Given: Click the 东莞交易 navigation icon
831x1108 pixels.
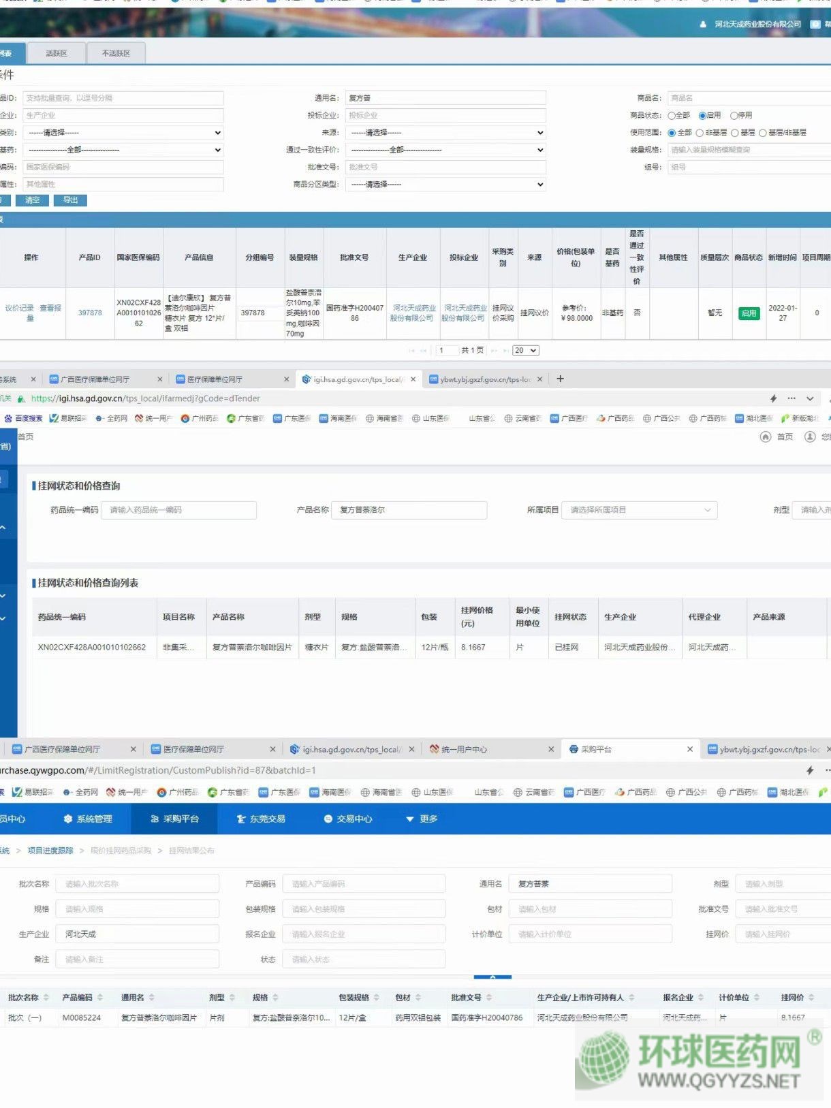Looking at the screenshot, I should pos(241,819).
